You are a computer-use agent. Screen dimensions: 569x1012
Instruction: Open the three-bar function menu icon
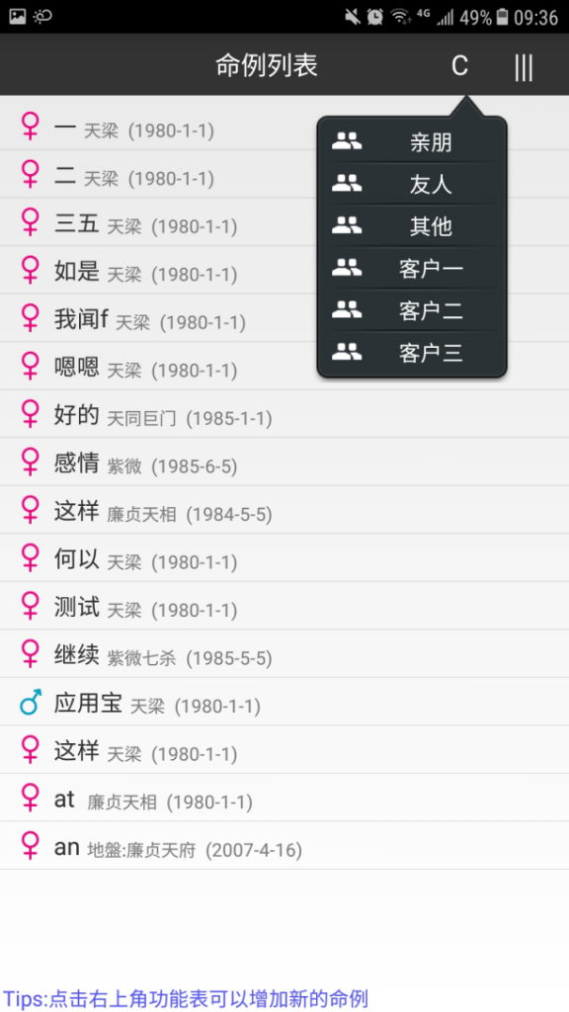point(524,66)
